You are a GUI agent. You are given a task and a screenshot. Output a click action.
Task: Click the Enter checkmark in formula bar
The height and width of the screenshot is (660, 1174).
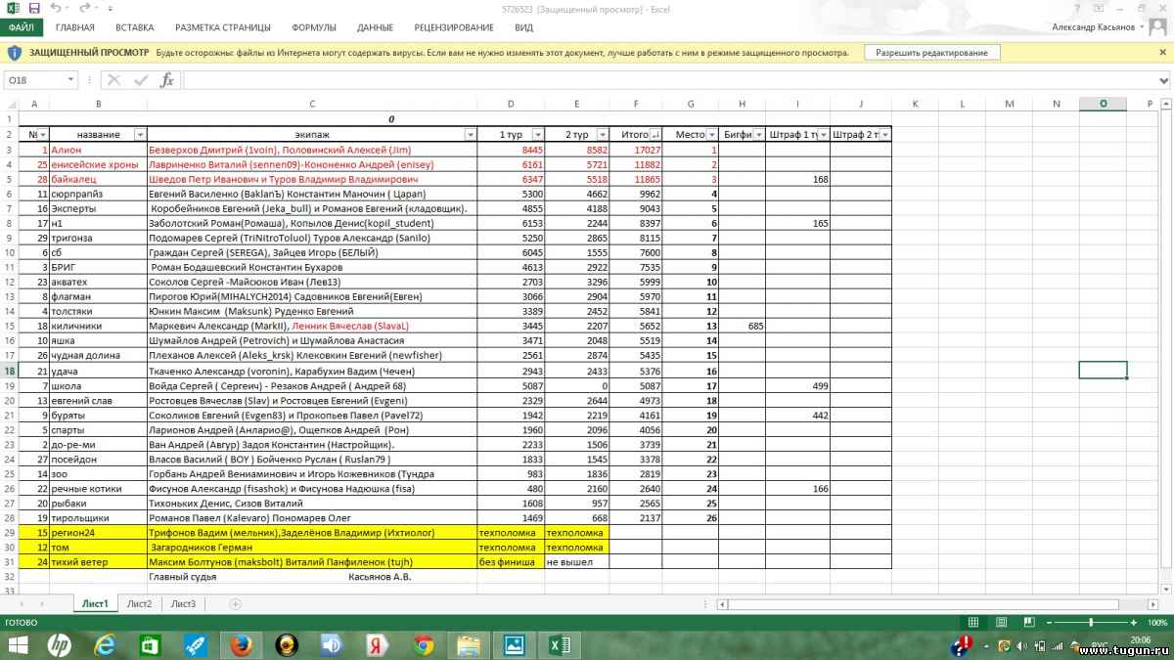pyautogui.click(x=141, y=80)
